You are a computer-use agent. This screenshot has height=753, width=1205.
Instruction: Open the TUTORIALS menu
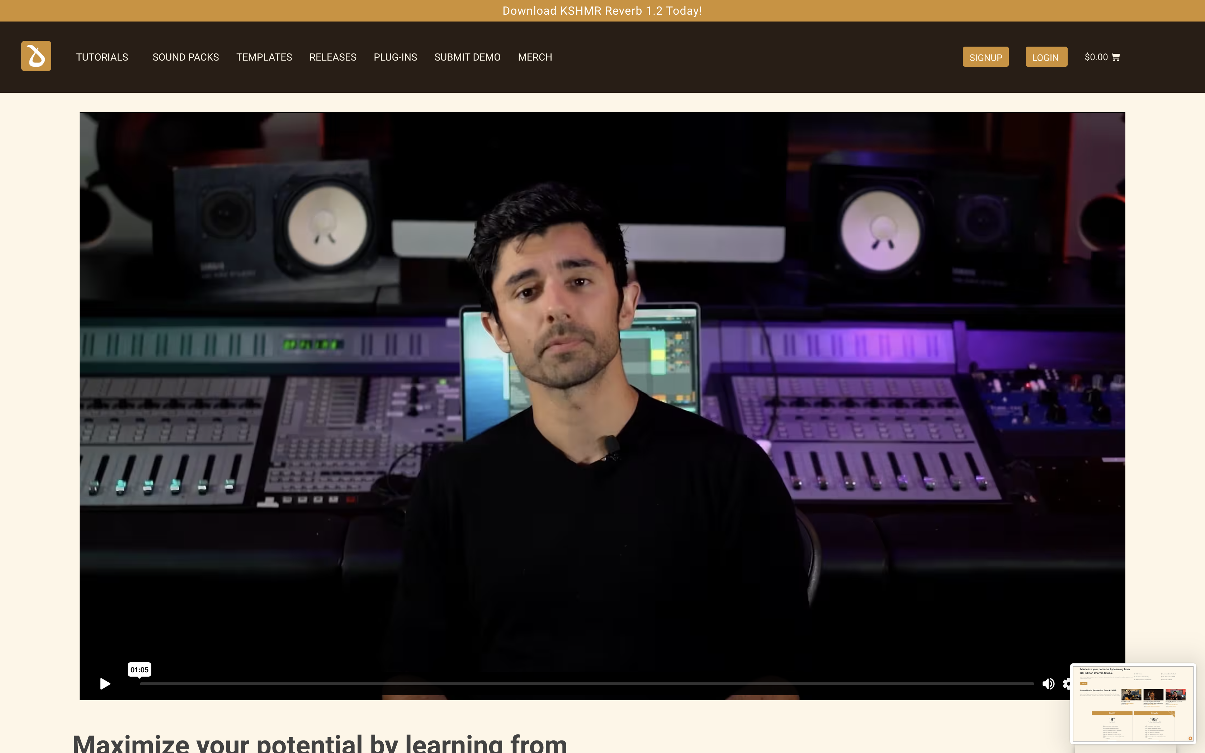(x=101, y=57)
